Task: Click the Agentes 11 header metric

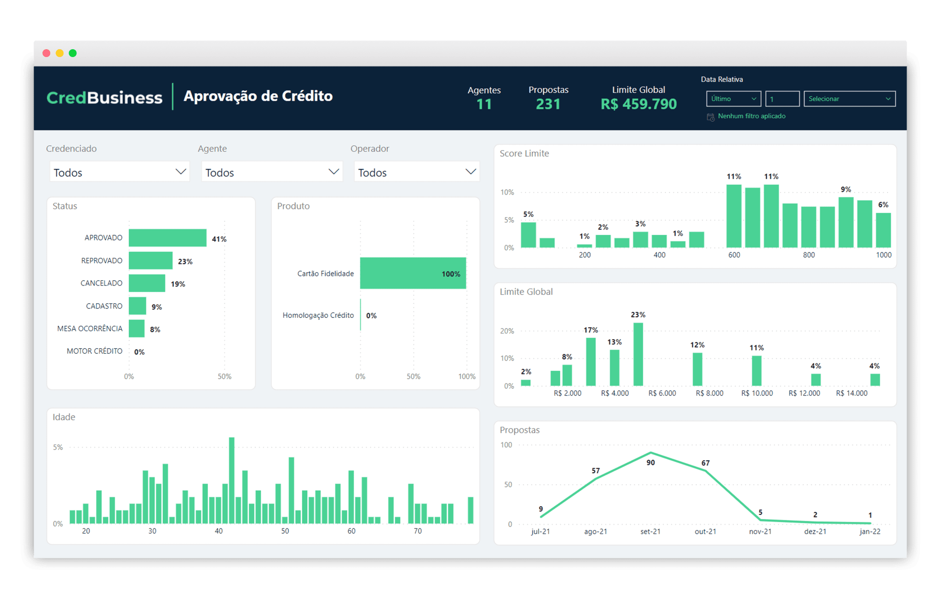Action: click(484, 103)
